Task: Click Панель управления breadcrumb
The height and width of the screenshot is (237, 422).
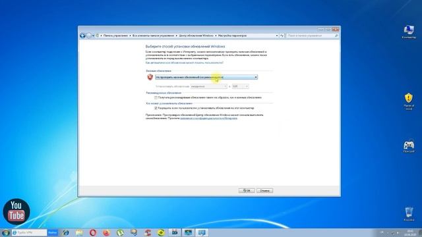Action: click(116, 36)
